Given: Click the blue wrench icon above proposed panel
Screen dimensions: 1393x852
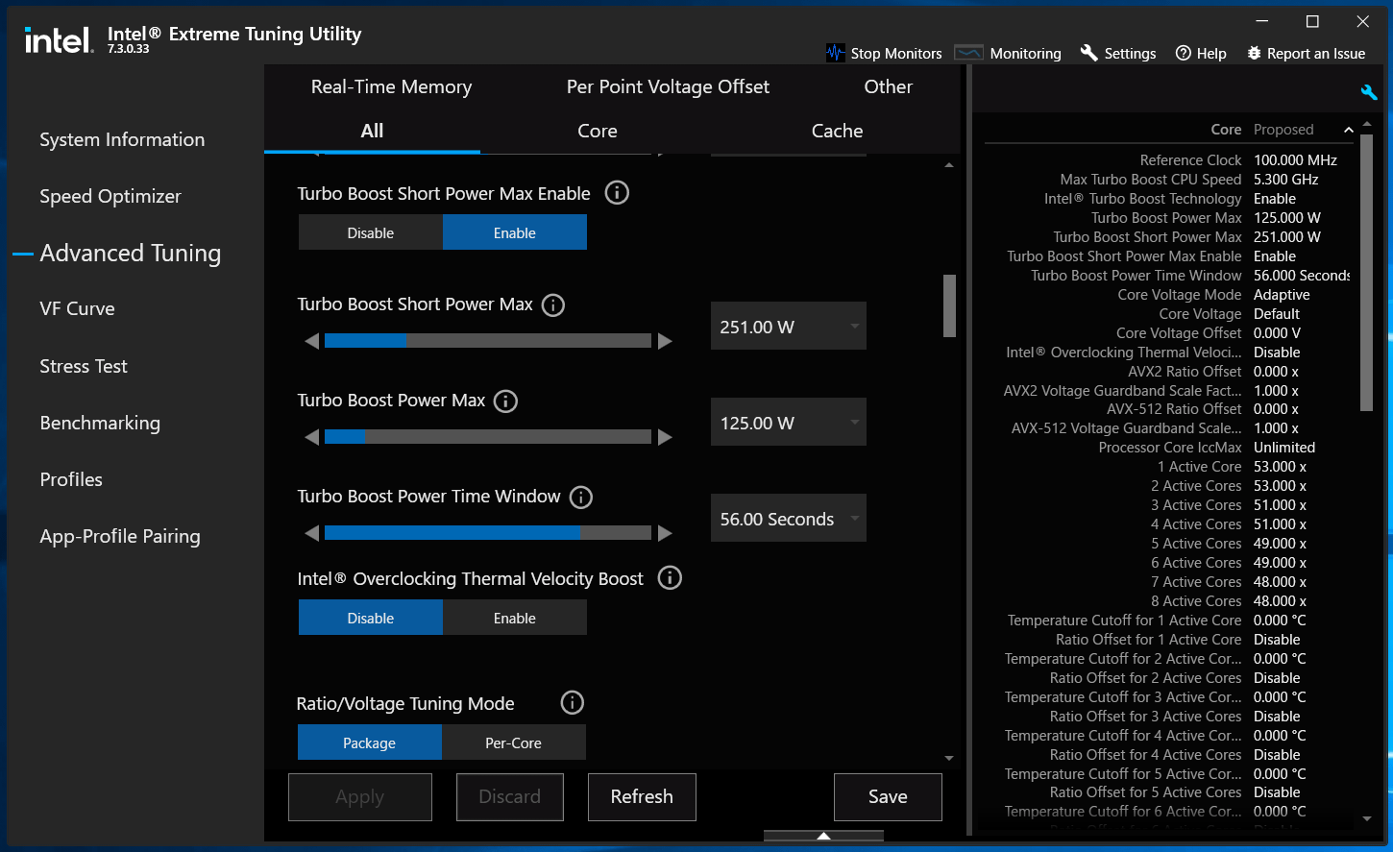Looking at the screenshot, I should pyautogui.click(x=1369, y=92).
